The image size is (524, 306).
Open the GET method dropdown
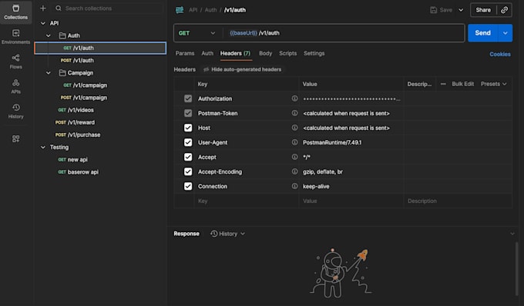[197, 33]
